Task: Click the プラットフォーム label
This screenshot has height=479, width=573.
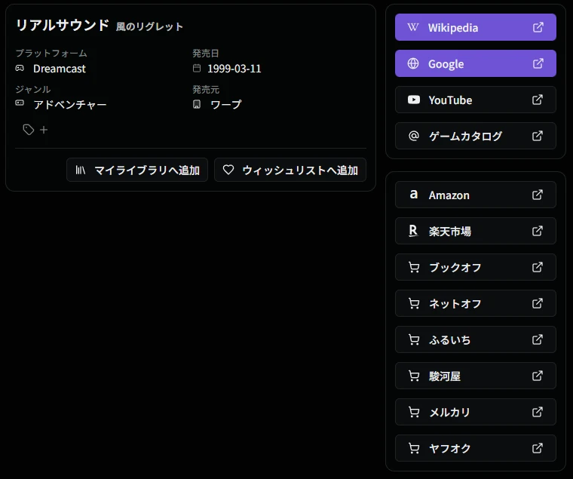Action: click(51, 54)
